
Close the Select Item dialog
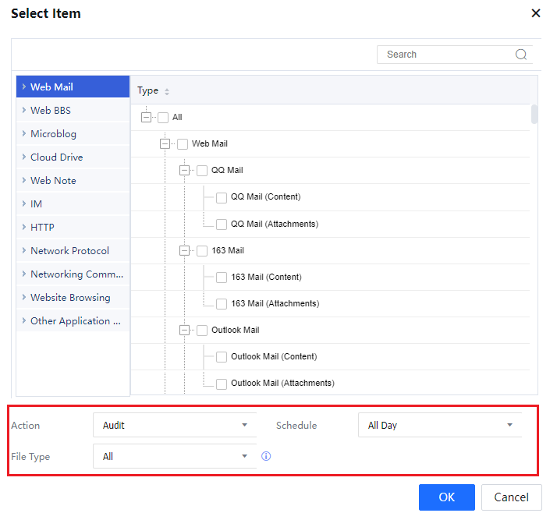point(535,13)
